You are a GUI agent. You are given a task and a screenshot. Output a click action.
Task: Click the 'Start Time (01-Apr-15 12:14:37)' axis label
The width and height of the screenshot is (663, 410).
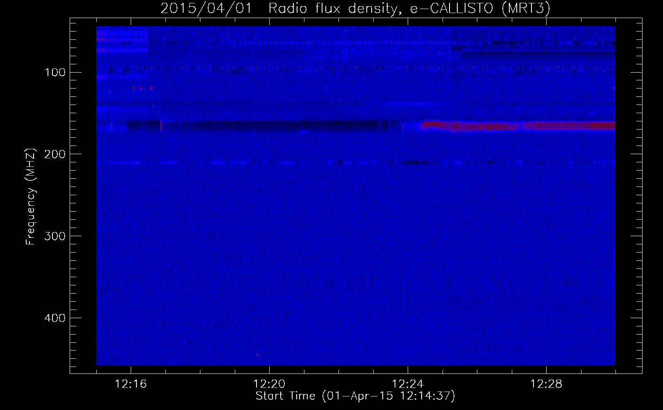click(355, 396)
